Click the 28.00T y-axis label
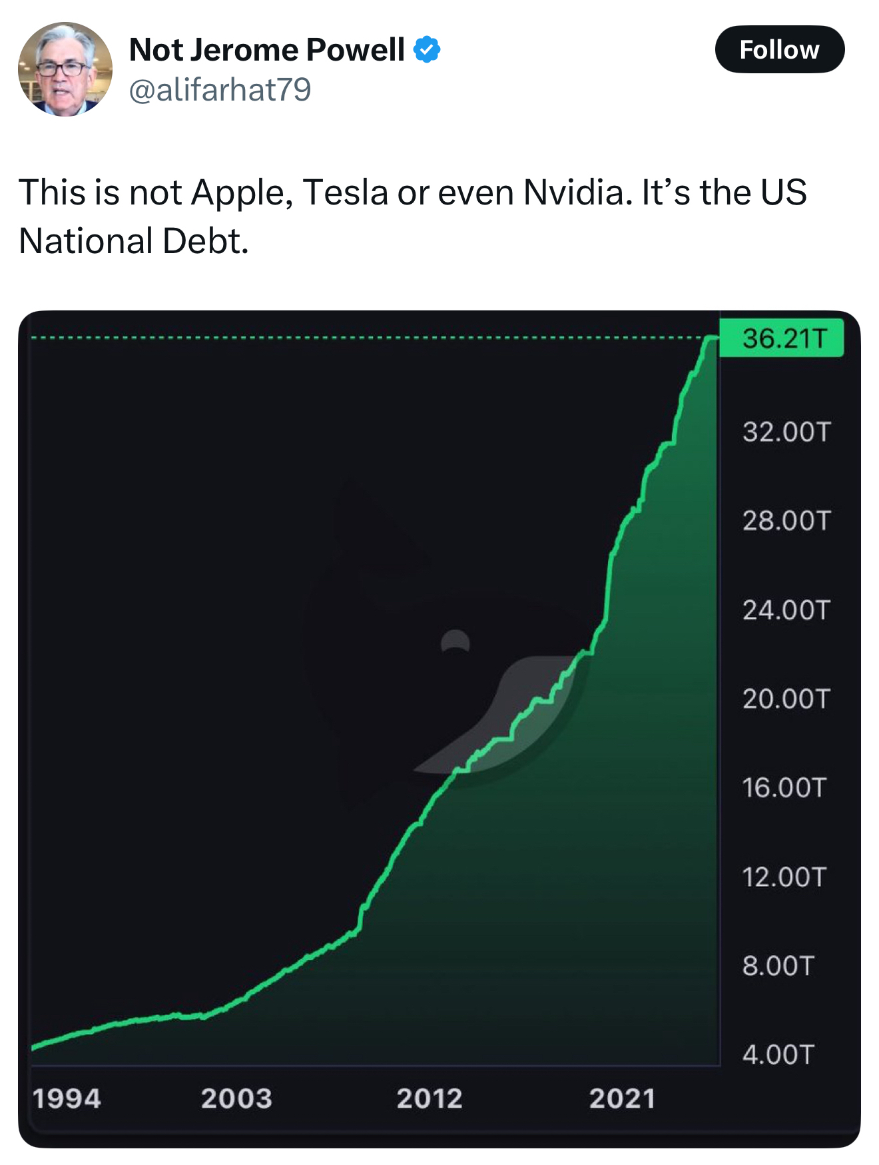 (786, 520)
